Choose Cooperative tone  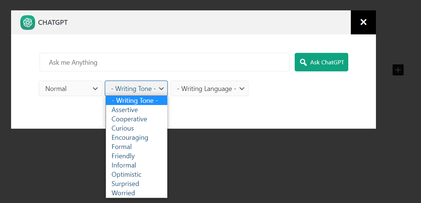click(136, 119)
